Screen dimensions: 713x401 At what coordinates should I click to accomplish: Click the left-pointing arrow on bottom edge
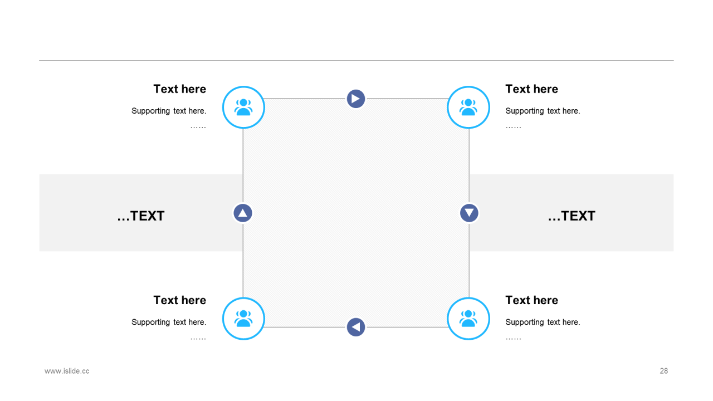pyautogui.click(x=356, y=327)
